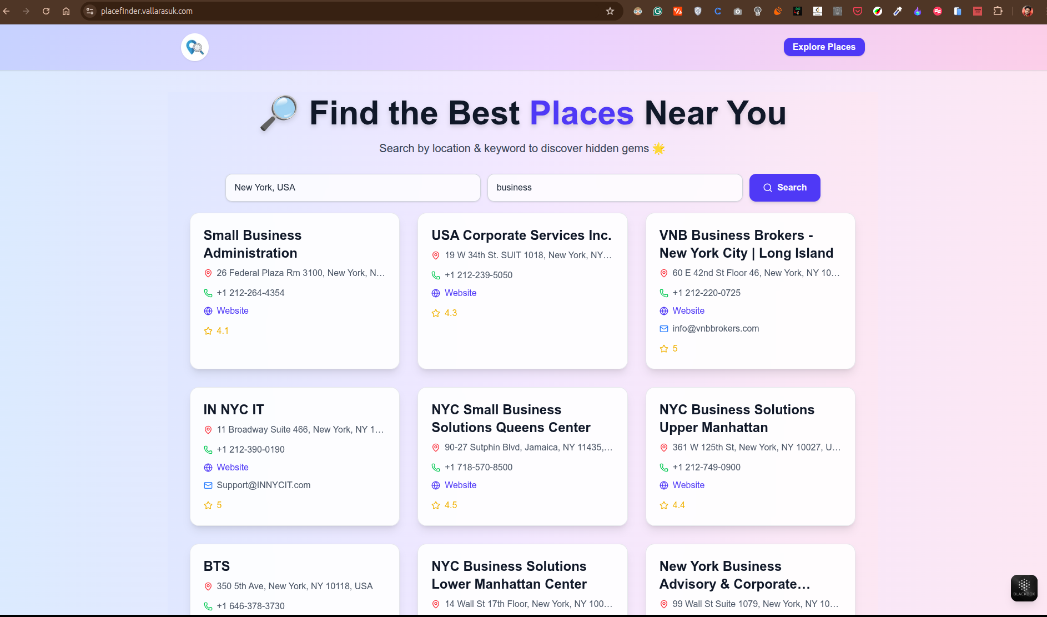
Task: Click the star icon beside rating 4.1
Action: (x=208, y=331)
